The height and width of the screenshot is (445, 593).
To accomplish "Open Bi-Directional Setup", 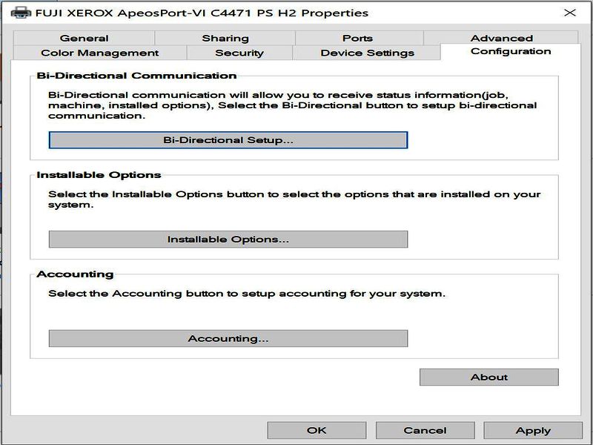I will (228, 140).
